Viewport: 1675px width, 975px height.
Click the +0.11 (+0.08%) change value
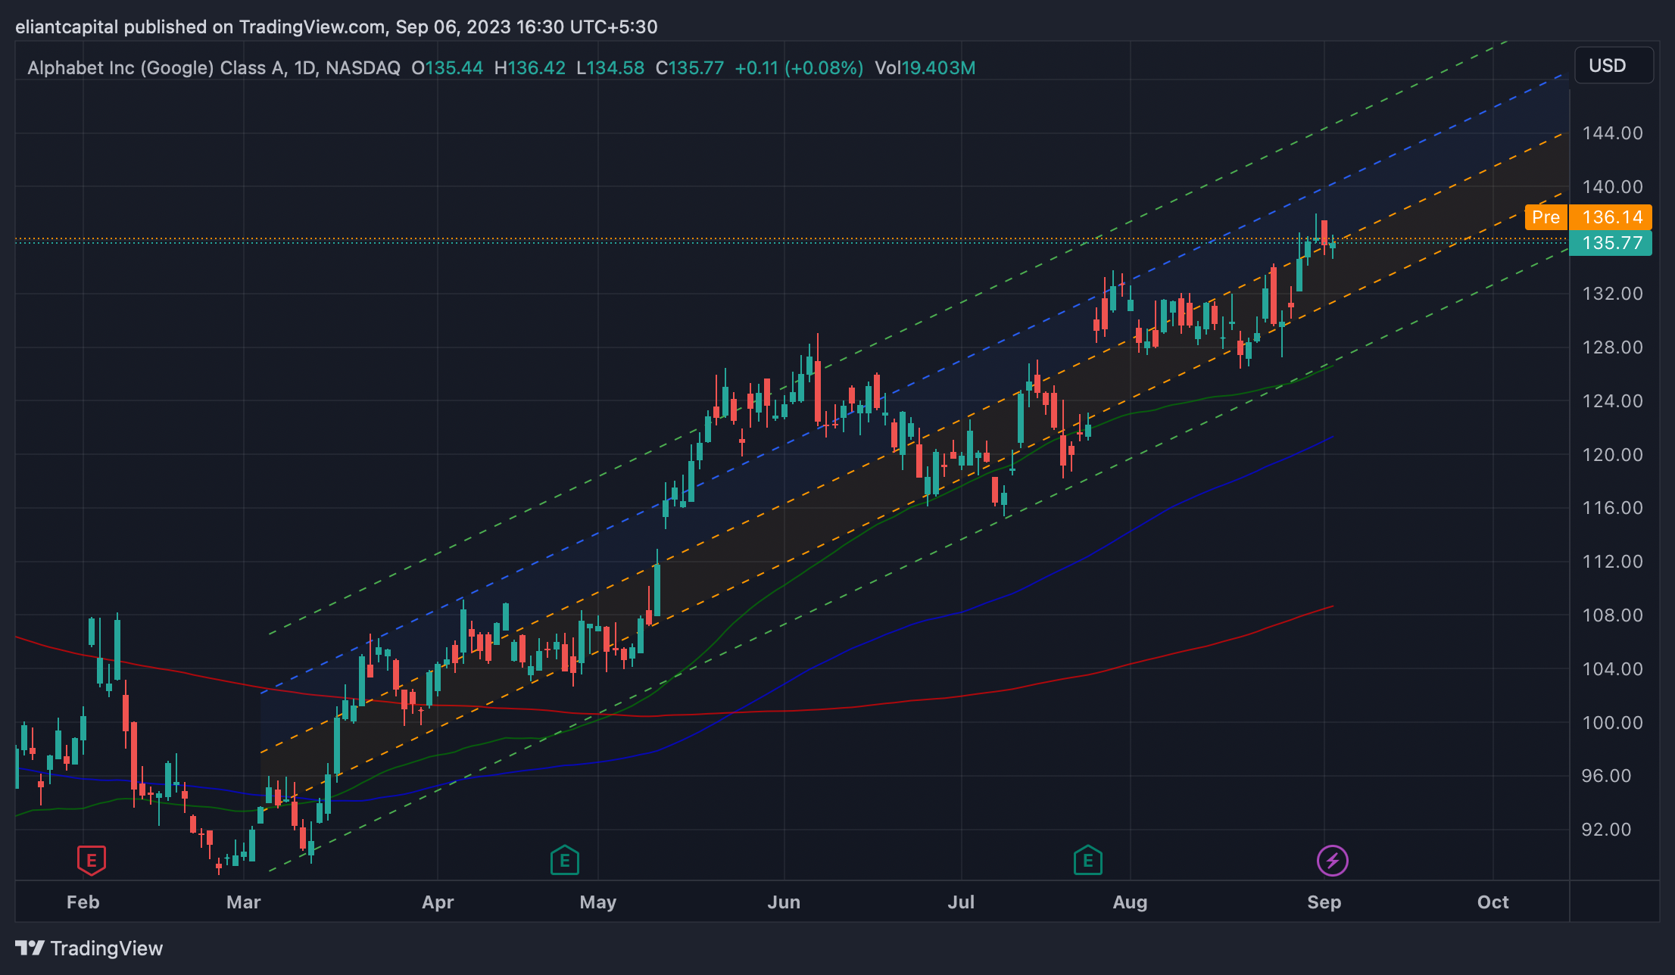[798, 68]
